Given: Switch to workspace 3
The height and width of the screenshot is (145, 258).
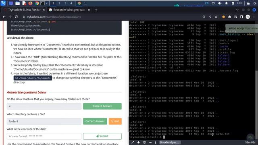Looking at the screenshot, I should tap(65, 3).
